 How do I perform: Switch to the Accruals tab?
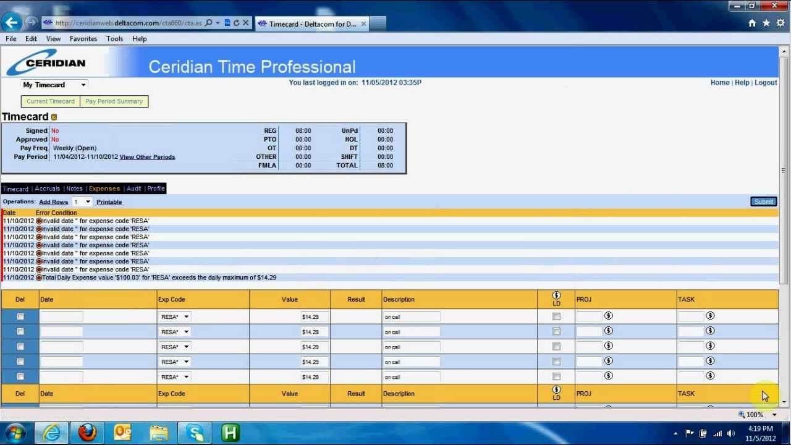pyautogui.click(x=48, y=189)
